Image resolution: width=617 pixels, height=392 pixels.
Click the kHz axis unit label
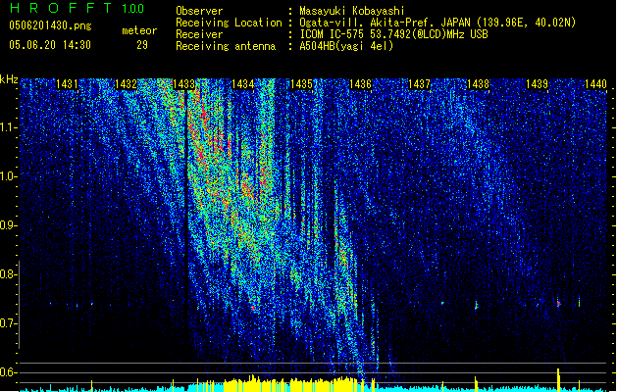(x=9, y=79)
